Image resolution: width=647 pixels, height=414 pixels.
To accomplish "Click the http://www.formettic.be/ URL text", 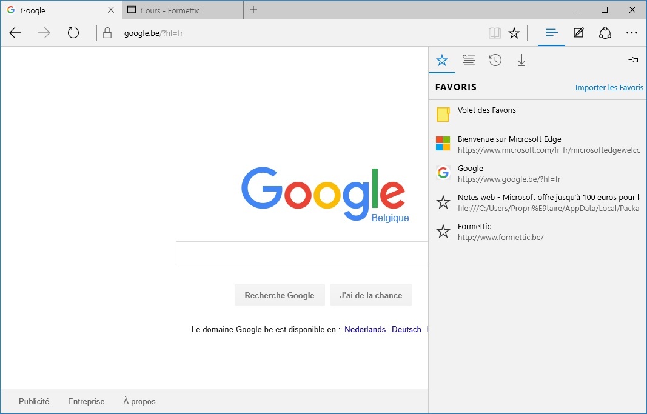I will point(500,237).
